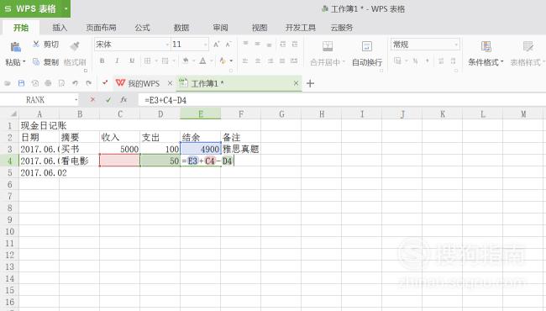Click the align left icon
The height and width of the screenshot is (311, 546).
[x=245, y=61]
